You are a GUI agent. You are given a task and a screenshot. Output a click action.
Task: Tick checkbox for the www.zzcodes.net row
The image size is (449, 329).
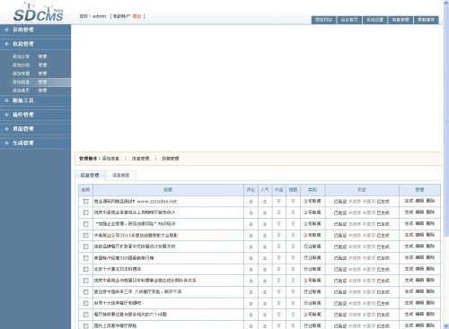pos(86,202)
